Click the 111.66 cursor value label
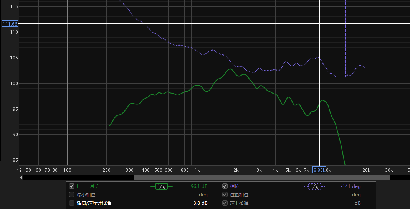The width and height of the screenshot is (410, 209). pyautogui.click(x=10, y=24)
